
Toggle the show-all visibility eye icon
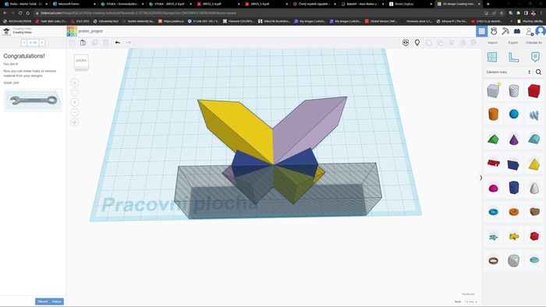(x=406, y=42)
